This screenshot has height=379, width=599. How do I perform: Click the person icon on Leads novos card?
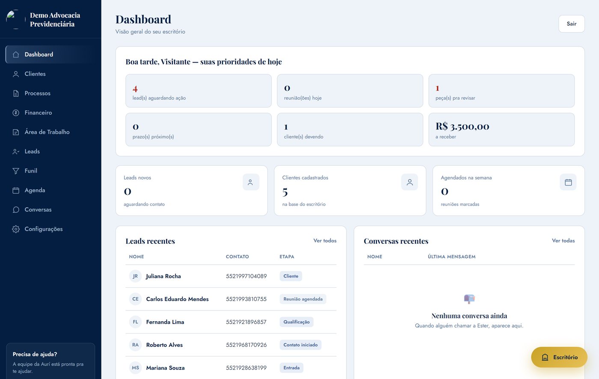[x=251, y=182]
